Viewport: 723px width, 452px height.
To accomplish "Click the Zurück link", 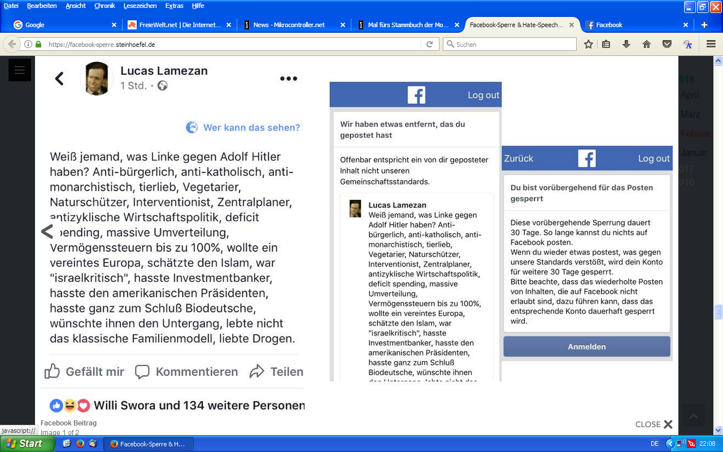I will tap(519, 158).
